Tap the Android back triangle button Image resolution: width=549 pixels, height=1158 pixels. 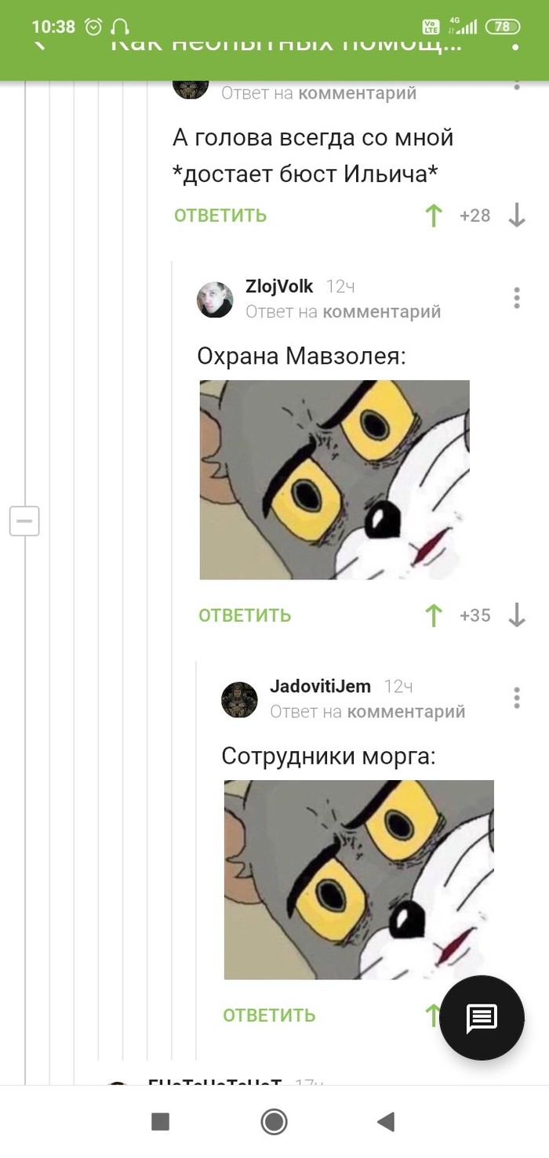(x=385, y=1122)
